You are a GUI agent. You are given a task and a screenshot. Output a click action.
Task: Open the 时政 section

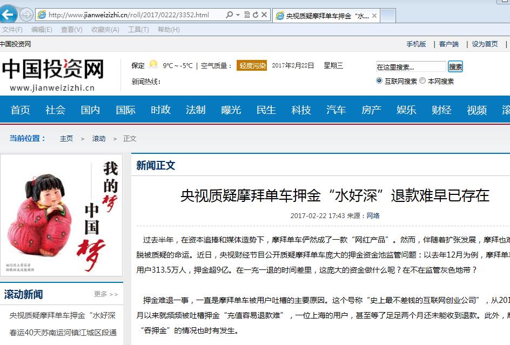point(160,110)
